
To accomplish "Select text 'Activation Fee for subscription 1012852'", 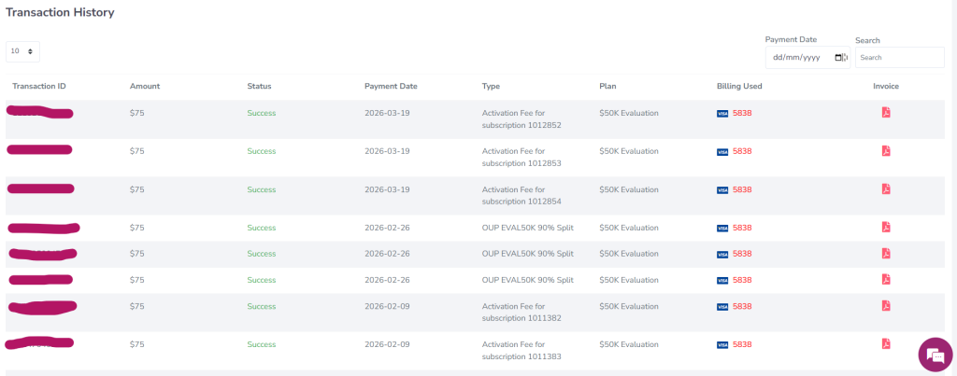I will click(x=521, y=118).
